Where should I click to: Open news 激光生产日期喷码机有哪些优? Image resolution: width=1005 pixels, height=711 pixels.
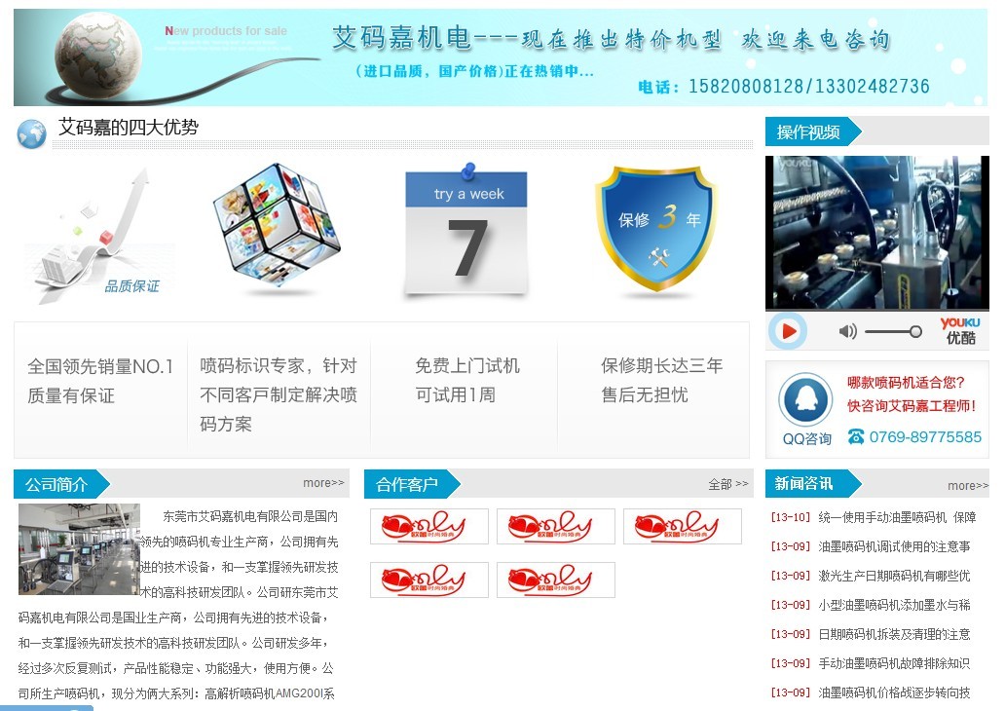click(x=894, y=576)
